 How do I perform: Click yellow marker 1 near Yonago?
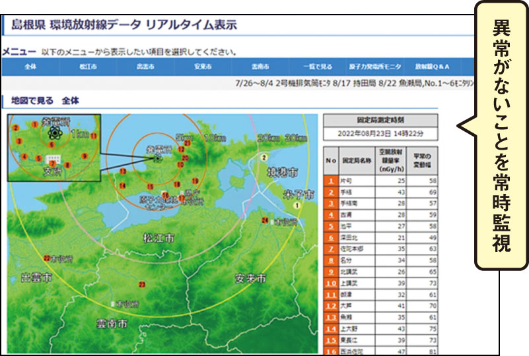[x=297, y=206]
